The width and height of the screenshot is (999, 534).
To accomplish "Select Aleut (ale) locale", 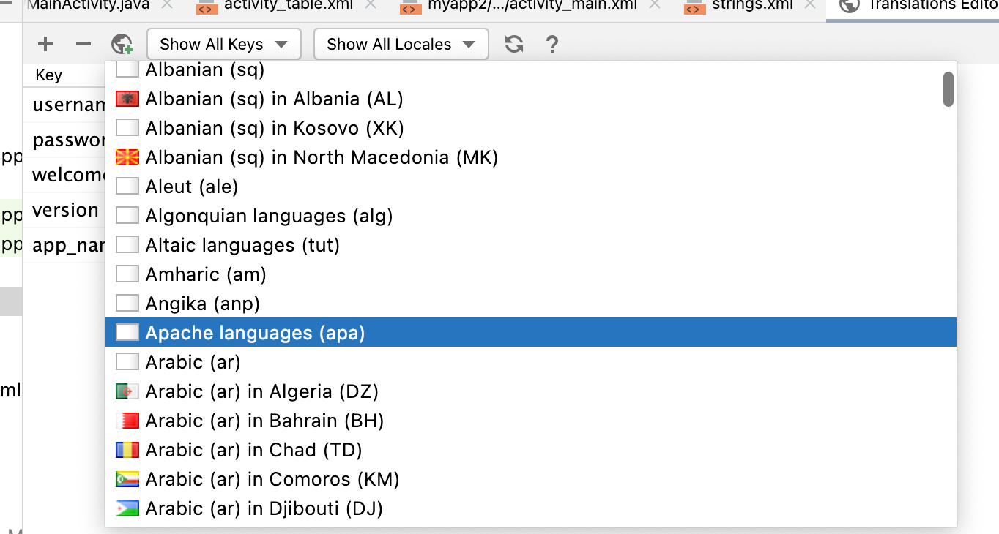I will click(x=531, y=187).
